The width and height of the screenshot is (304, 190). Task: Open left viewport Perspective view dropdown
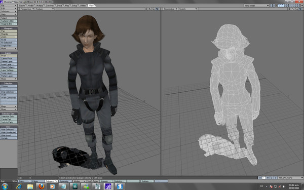(x=27, y=9)
